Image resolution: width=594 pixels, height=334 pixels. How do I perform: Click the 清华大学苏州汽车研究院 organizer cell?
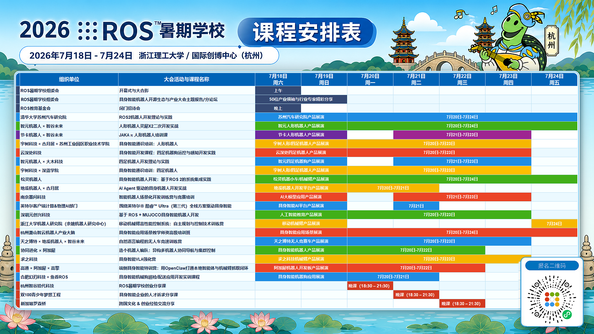[69, 117]
